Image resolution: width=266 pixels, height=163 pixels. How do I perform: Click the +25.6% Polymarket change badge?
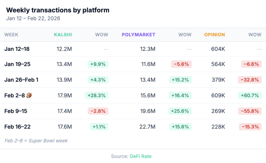pyautogui.click(x=180, y=111)
